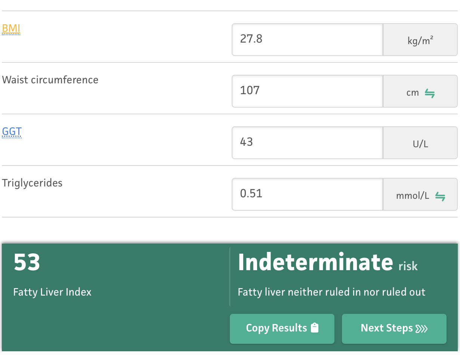Viewport: 460px width, 355px height.
Task: Open the GGT definition link
Action: click(x=12, y=132)
